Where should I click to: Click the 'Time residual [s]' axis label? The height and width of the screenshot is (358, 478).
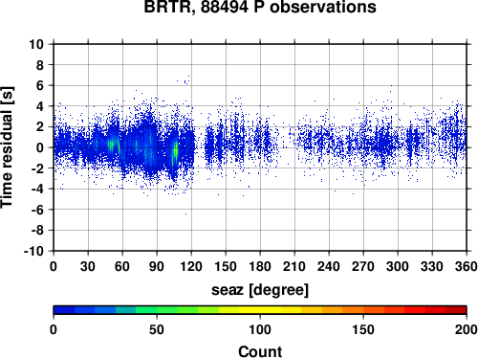pyautogui.click(x=7, y=147)
